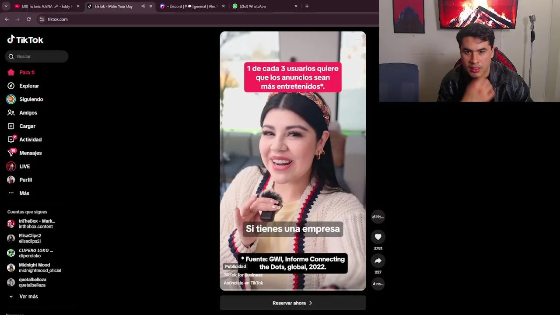Close the Discord tab
The image size is (560, 315).
(223, 7)
